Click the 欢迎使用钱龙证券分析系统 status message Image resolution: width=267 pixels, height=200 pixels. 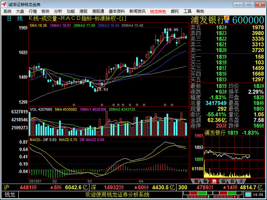pyautogui.click(x=117, y=195)
